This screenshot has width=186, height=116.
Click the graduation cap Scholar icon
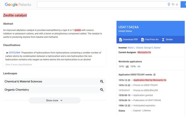[173, 4]
